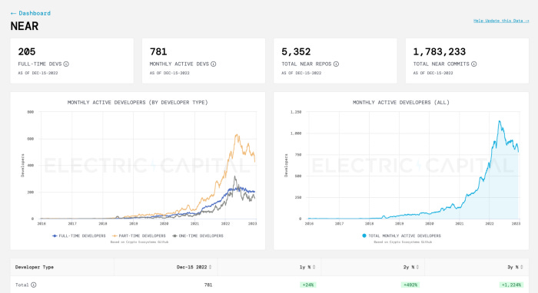Select the +24% one-year change badge

coord(308,285)
